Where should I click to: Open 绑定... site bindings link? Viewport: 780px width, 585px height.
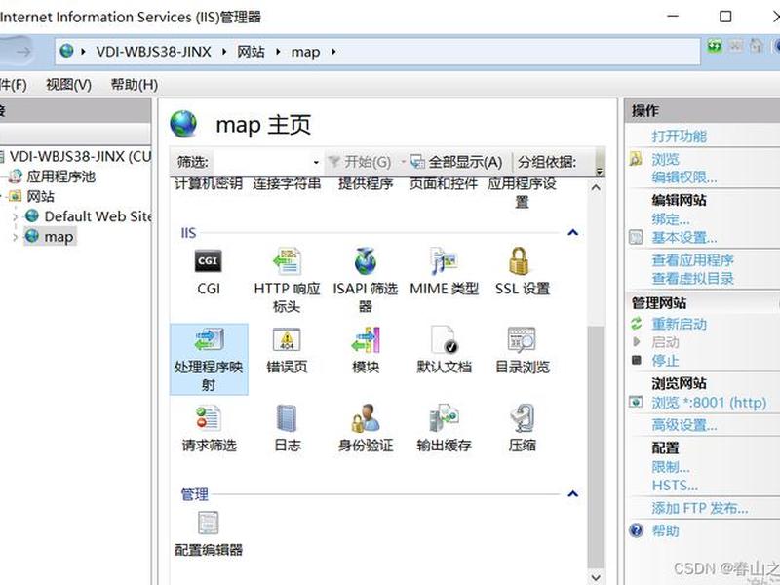[x=671, y=218]
